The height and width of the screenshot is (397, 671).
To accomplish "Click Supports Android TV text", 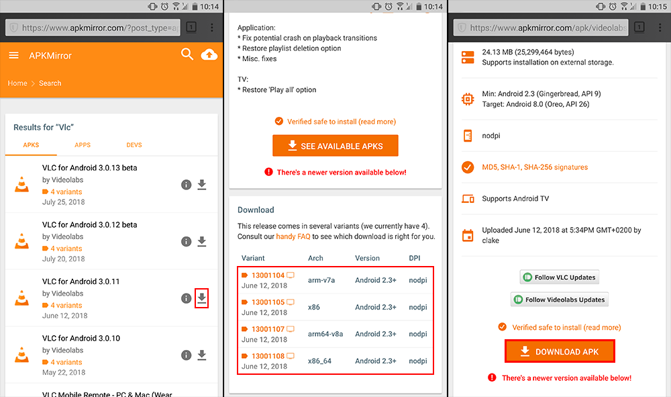I will [x=515, y=199].
